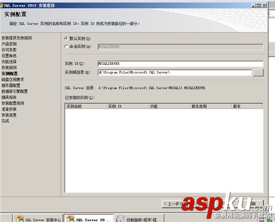Click the 版本 column header
The width and height of the screenshot is (275, 222).
247,106
